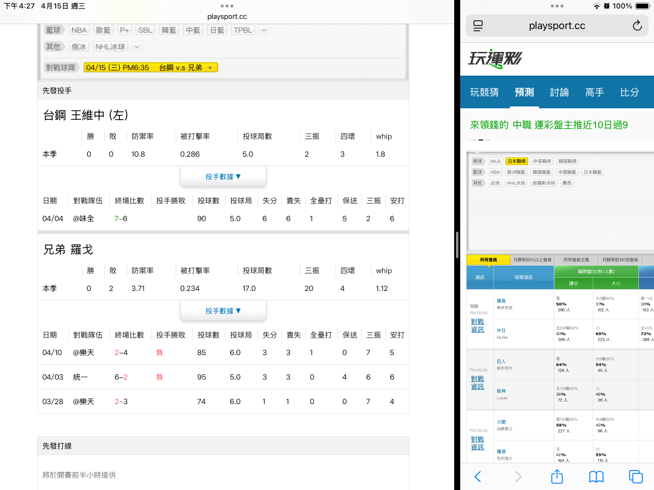
Task: Switch to the 討論 tab
Action: tap(559, 92)
